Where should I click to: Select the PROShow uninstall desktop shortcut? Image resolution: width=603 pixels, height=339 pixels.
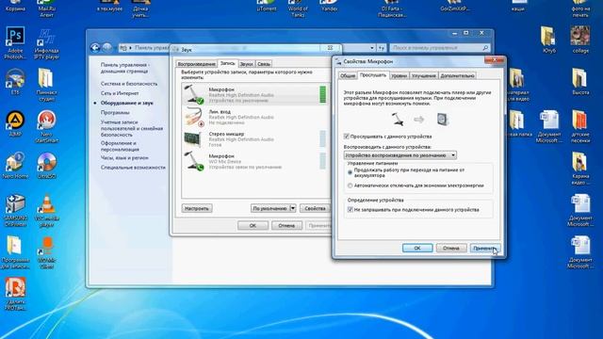pos(15,294)
